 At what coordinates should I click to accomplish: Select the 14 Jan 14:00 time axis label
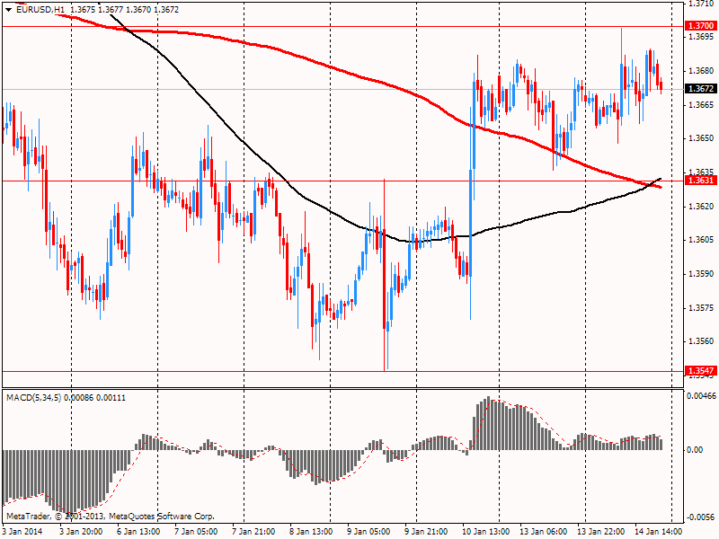point(659,531)
